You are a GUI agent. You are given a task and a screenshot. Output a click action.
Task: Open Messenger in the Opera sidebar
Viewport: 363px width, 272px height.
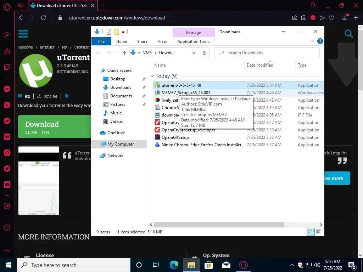click(x=7, y=89)
